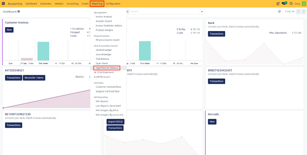Open Misc. Operations link
Screen dimensions: 307x155
(278, 33)
